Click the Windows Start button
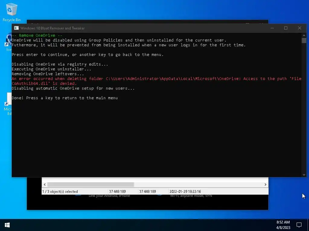Viewport: 309px width, 231px height. click(7, 225)
